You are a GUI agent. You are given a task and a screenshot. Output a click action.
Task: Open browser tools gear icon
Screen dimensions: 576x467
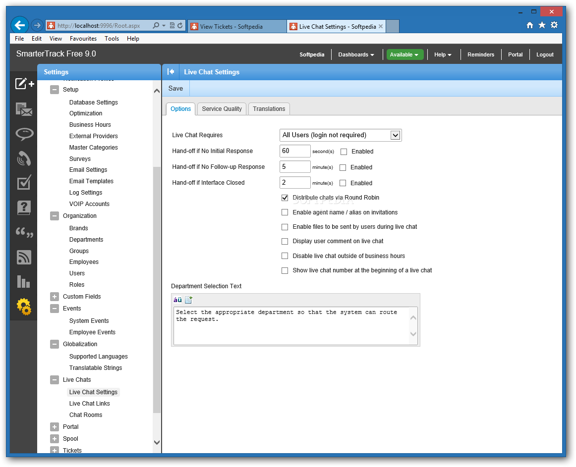554,25
